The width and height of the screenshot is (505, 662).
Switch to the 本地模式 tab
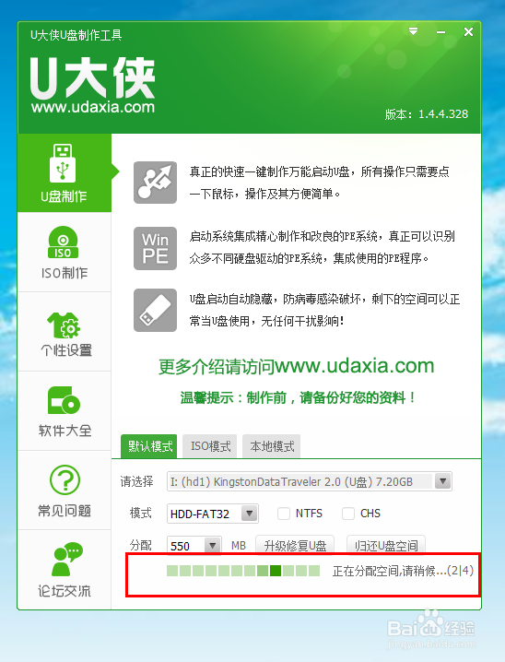point(271,446)
